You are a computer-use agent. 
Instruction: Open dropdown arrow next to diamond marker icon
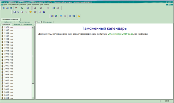(19, 8)
